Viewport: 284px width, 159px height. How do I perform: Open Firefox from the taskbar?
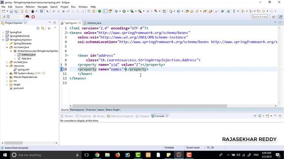tap(118, 155)
